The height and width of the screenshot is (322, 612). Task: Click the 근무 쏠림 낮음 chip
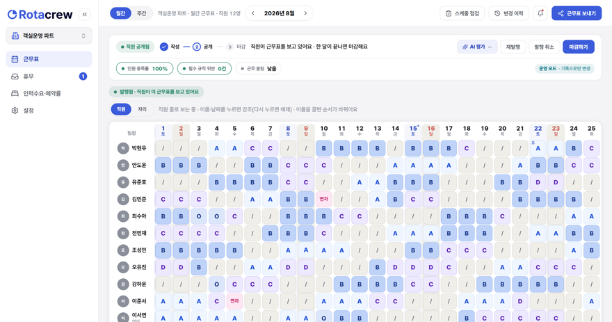(x=259, y=69)
